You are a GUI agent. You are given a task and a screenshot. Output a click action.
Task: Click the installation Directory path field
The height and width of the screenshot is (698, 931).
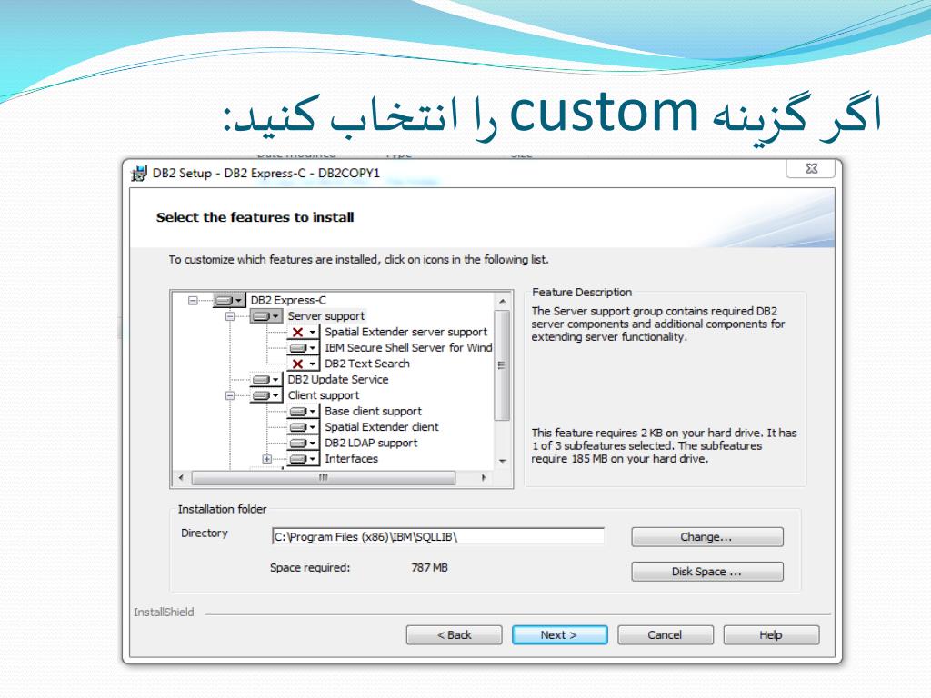(437, 536)
